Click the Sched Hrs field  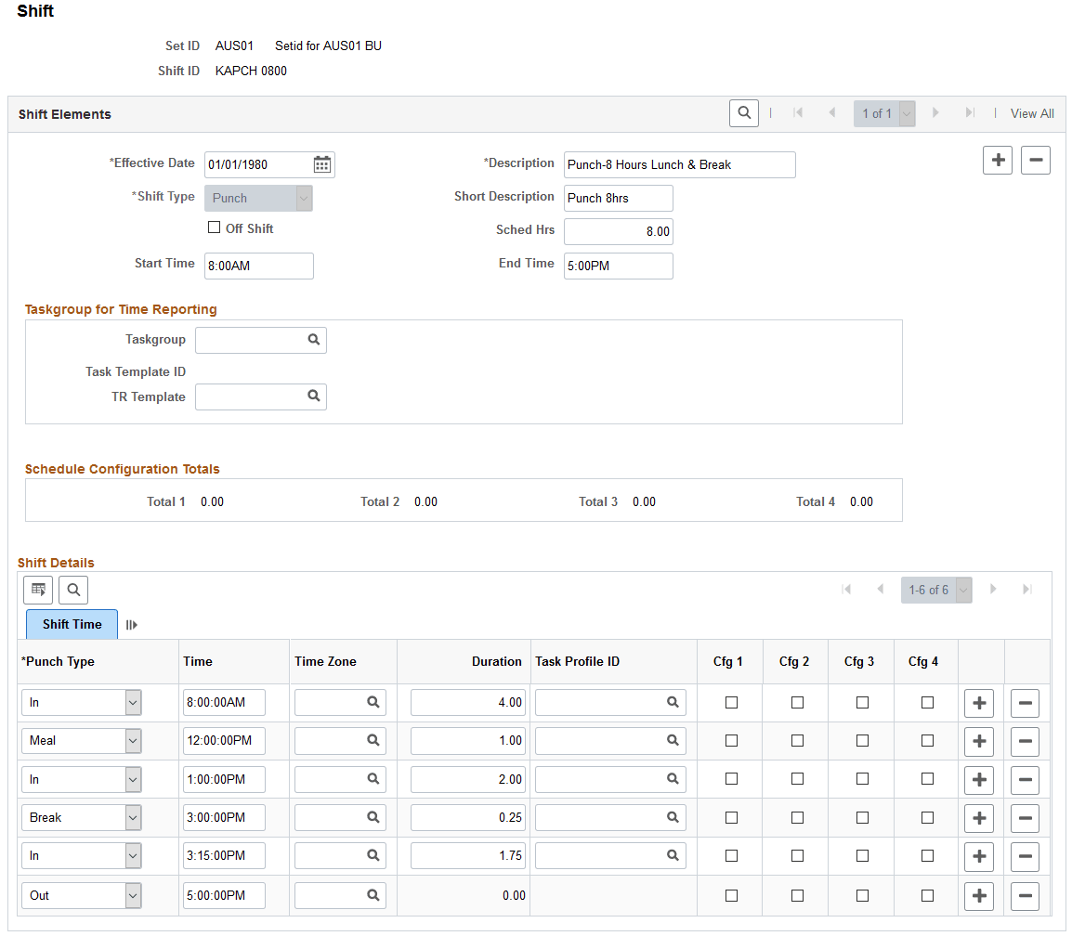(x=618, y=231)
